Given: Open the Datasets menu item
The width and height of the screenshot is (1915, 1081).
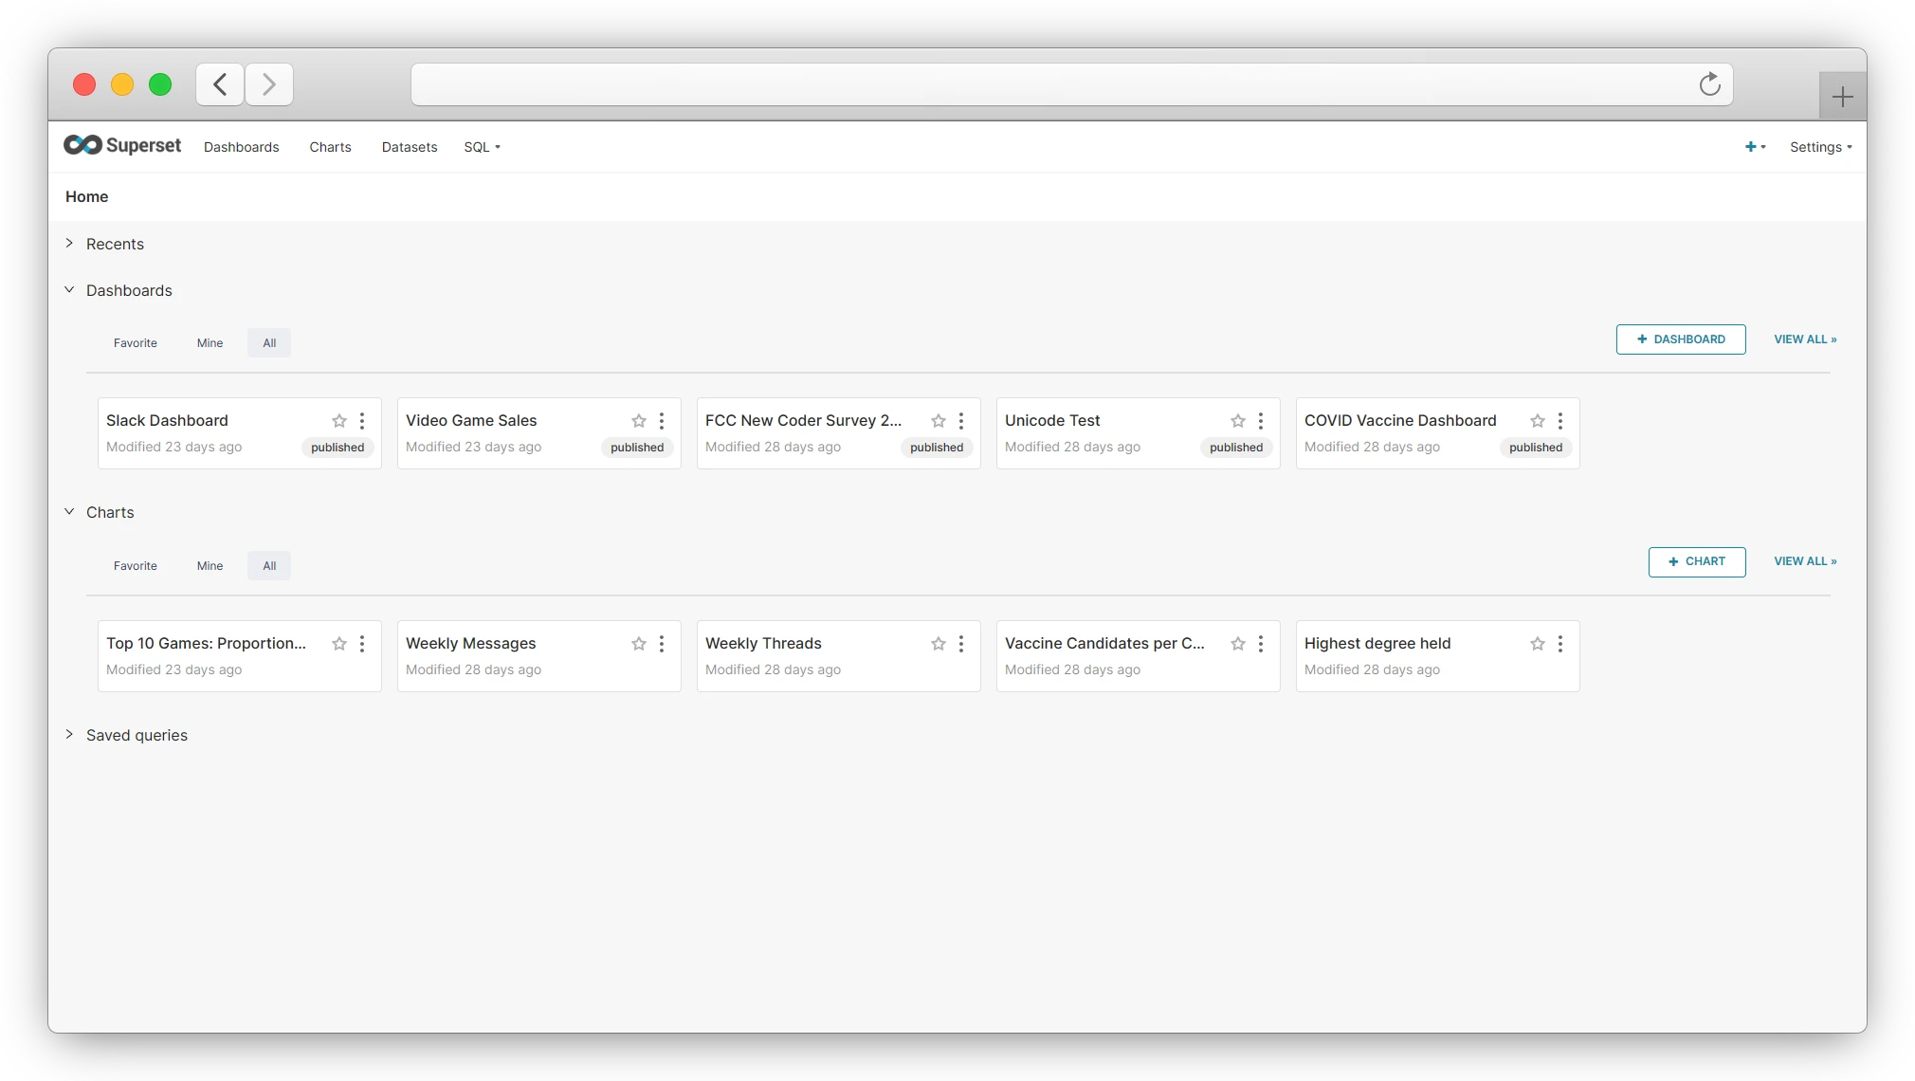Looking at the screenshot, I should coord(410,147).
